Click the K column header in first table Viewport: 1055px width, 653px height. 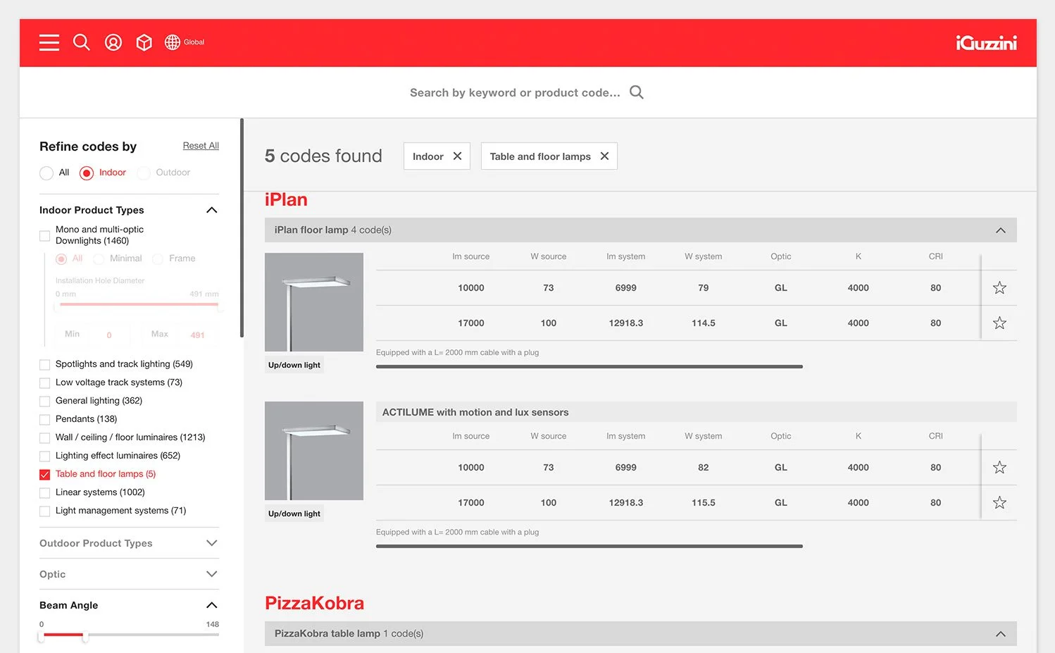pos(859,256)
